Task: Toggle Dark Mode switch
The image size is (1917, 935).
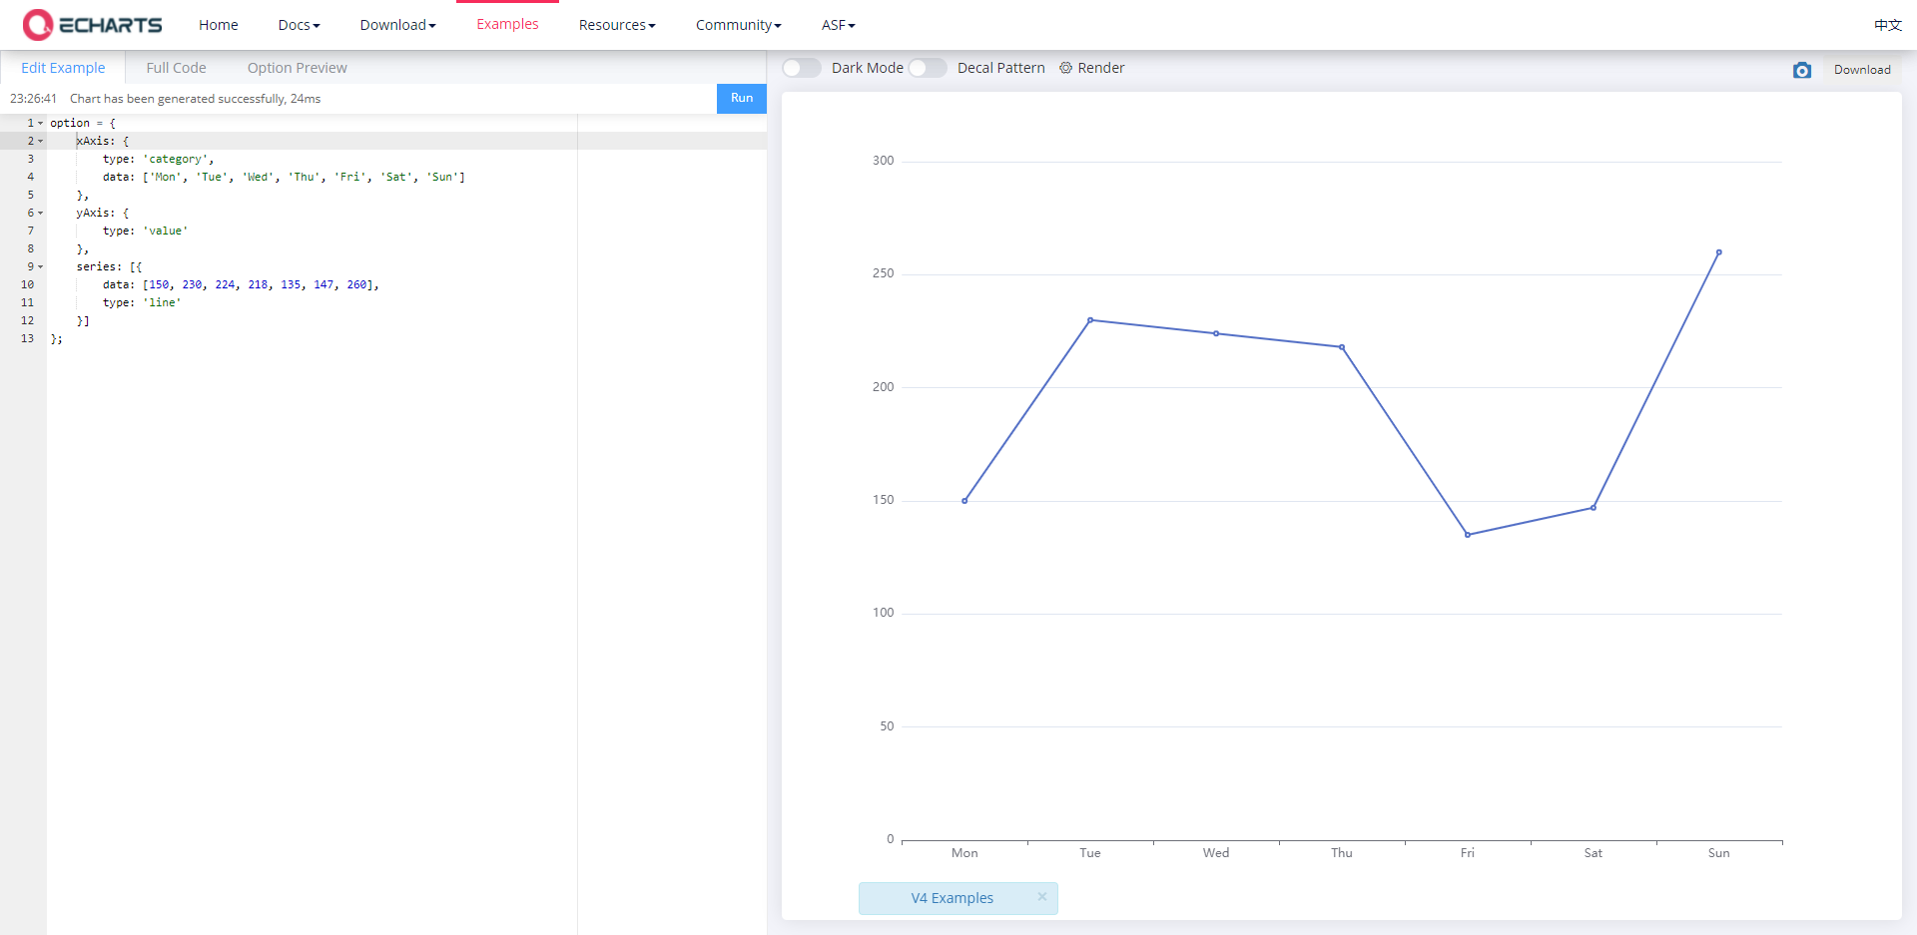Action: [x=801, y=68]
